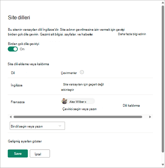Click the 'Site dilleri' heading
Viewport: 165px width, 168px height.
(19, 17)
